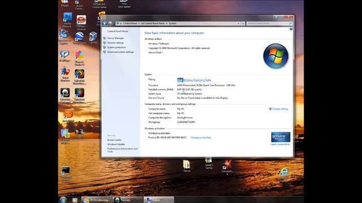Click the Windows 7 Ultimate edition text
The image size is (362, 203).
point(158,44)
